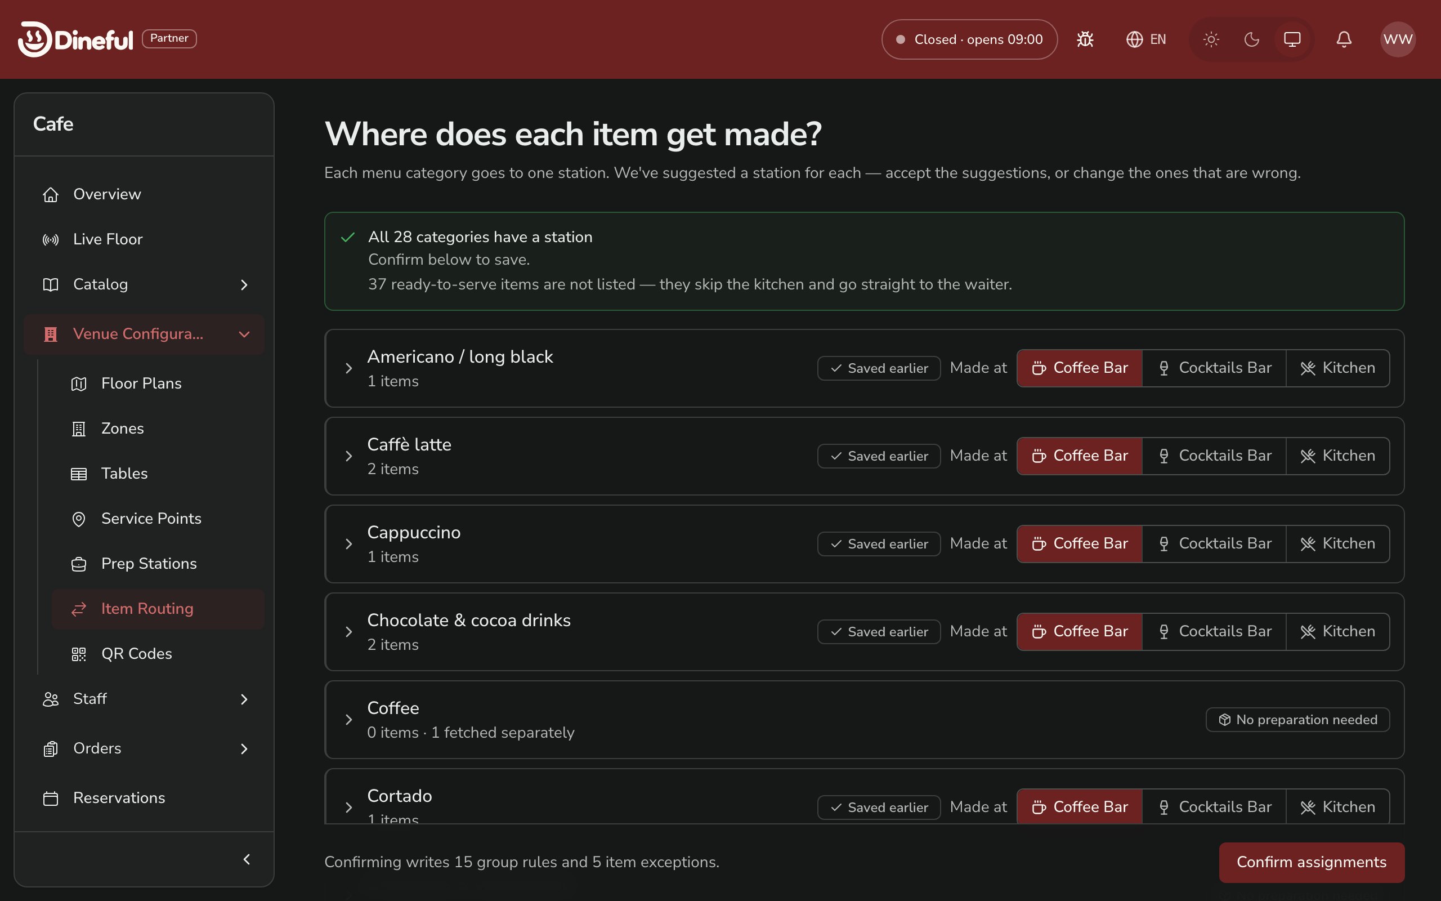Select system theme monitor icon
This screenshot has width=1441, height=901.
pos(1292,39)
